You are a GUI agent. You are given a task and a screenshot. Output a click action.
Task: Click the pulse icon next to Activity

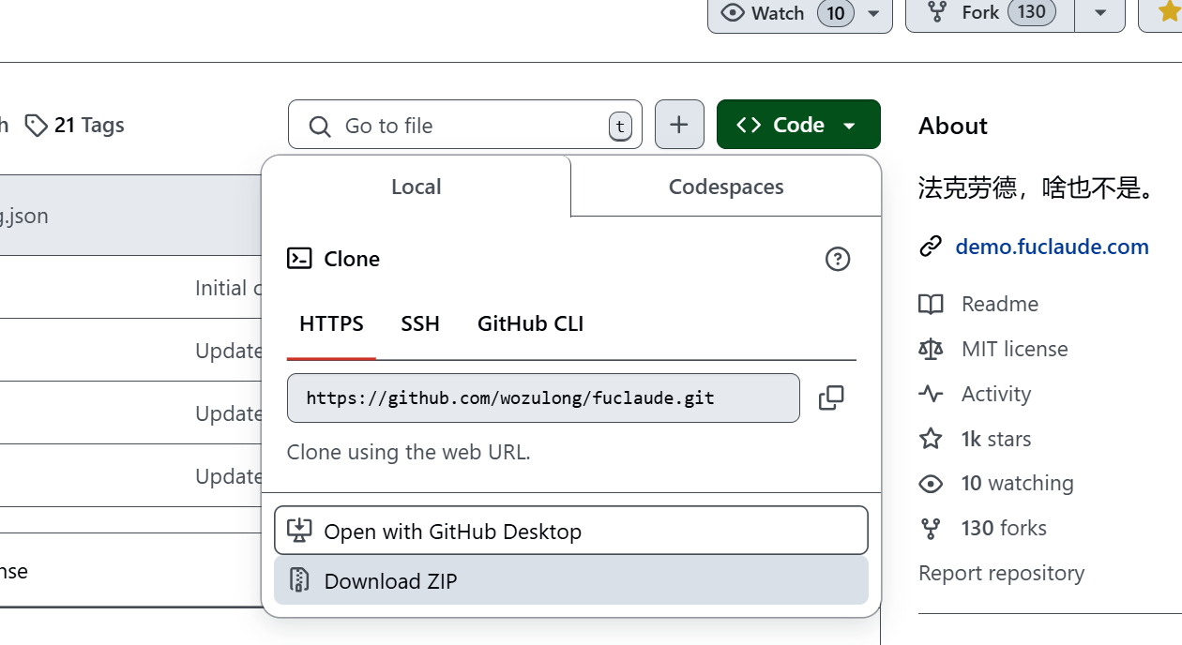click(931, 394)
